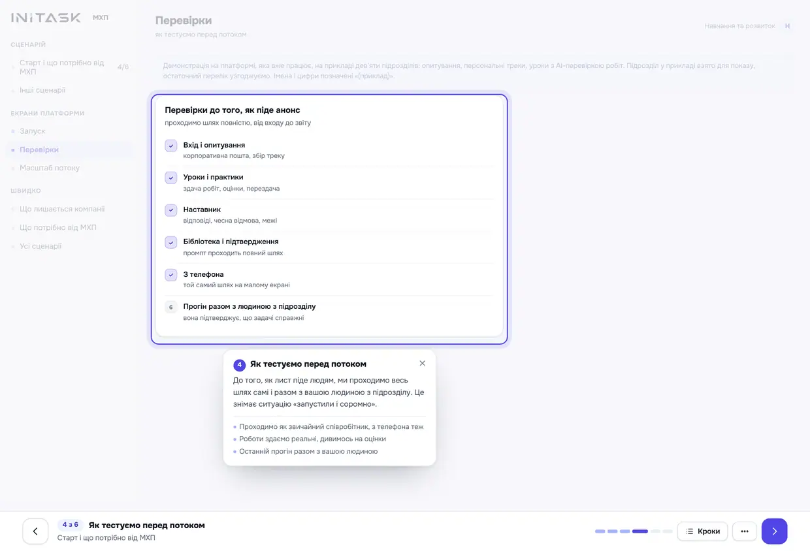Open «Старт і що потрібно від МХП» in the sidebar

70,67
